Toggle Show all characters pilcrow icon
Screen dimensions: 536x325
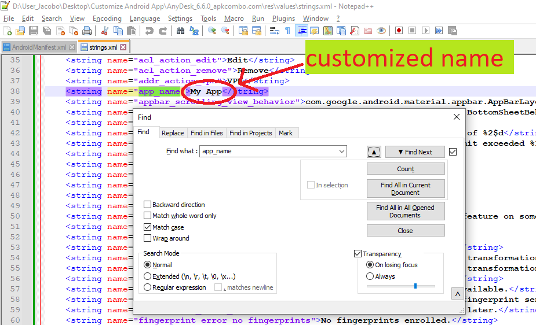[x=287, y=31]
